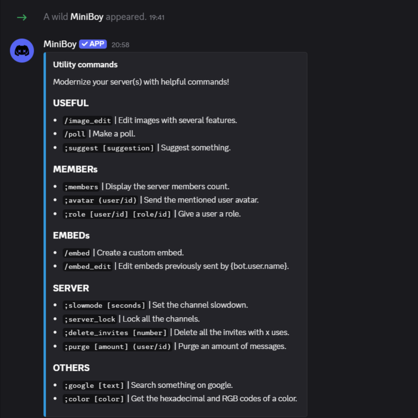Viewport: 418px width, 418px height.
Task: Click the ;purge [amount] (user/id) command
Action: (x=118, y=346)
